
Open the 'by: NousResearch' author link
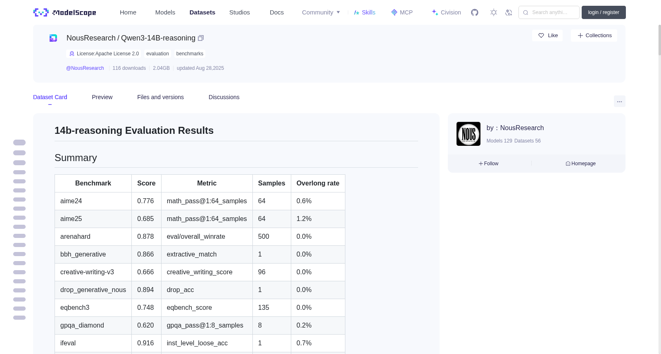coord(515,128)
